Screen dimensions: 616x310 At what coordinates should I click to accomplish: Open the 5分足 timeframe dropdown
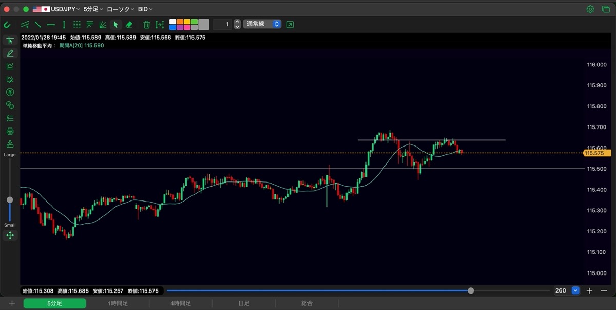[x=93, y=9]
